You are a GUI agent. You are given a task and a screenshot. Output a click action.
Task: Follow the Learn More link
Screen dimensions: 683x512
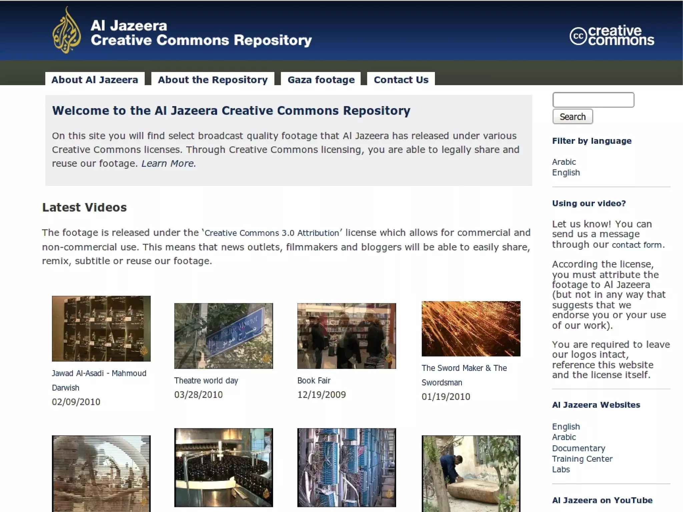point(168,163)
